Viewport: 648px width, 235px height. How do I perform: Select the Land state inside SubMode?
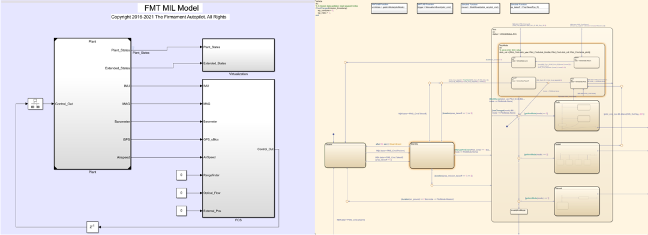(x=524, y=62)
